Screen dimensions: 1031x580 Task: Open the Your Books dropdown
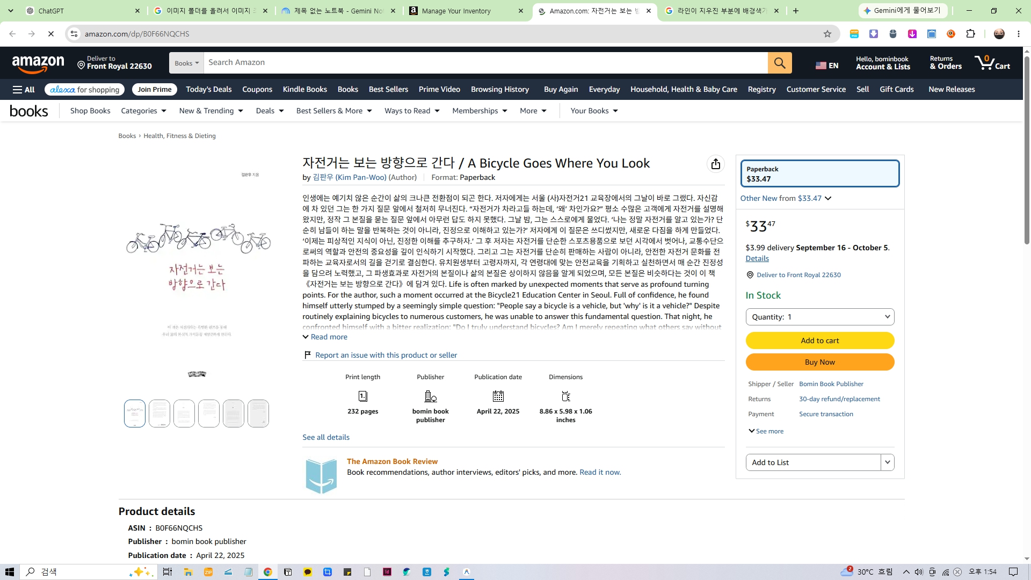click(x=594, y=111)
